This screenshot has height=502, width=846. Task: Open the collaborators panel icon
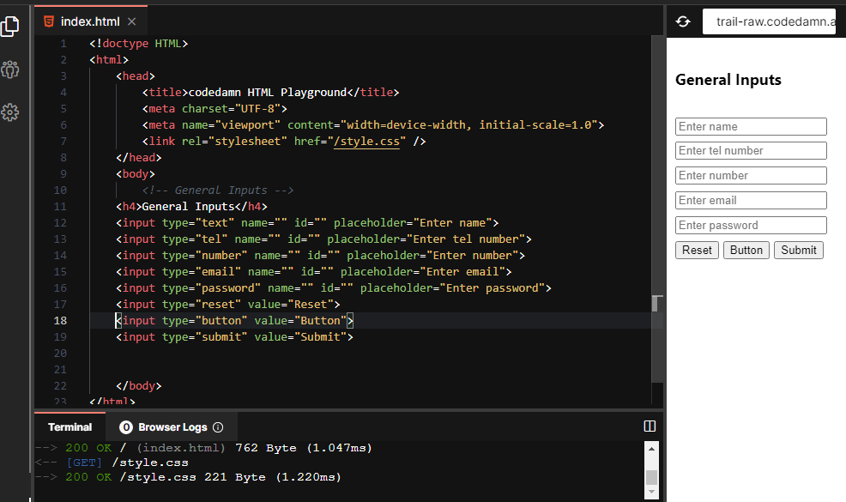(x=10, y=70)
